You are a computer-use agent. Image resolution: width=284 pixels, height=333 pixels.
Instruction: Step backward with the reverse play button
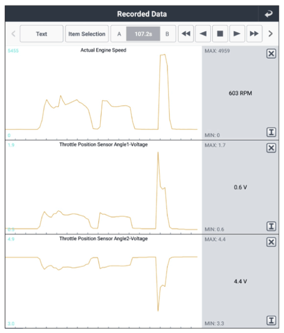click(x=203, y=34)
